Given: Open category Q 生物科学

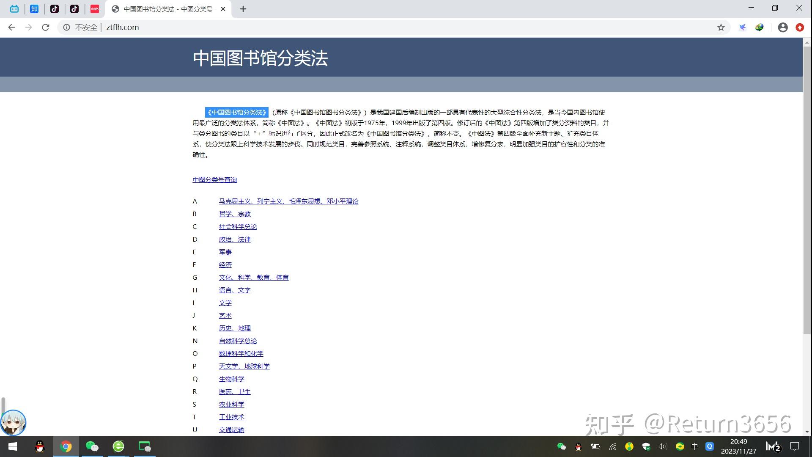Looking at the screenshot, I should pos(231,379).
